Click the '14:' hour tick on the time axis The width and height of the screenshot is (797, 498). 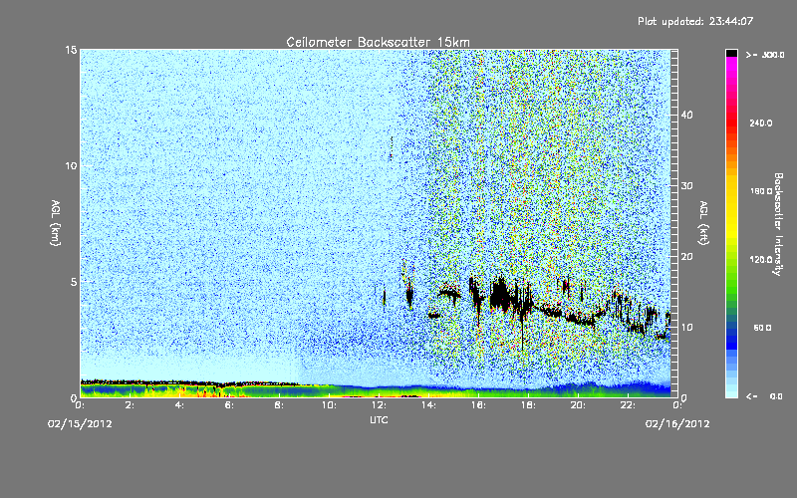(x=428, y=405)
